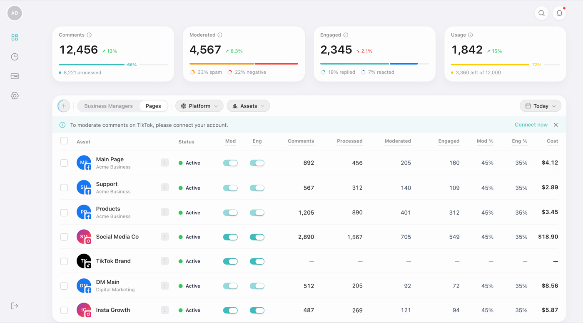Viewport: 583px width, 323px height.
Task: Open the three-dot menu for Support
Action: coord(165,187)
